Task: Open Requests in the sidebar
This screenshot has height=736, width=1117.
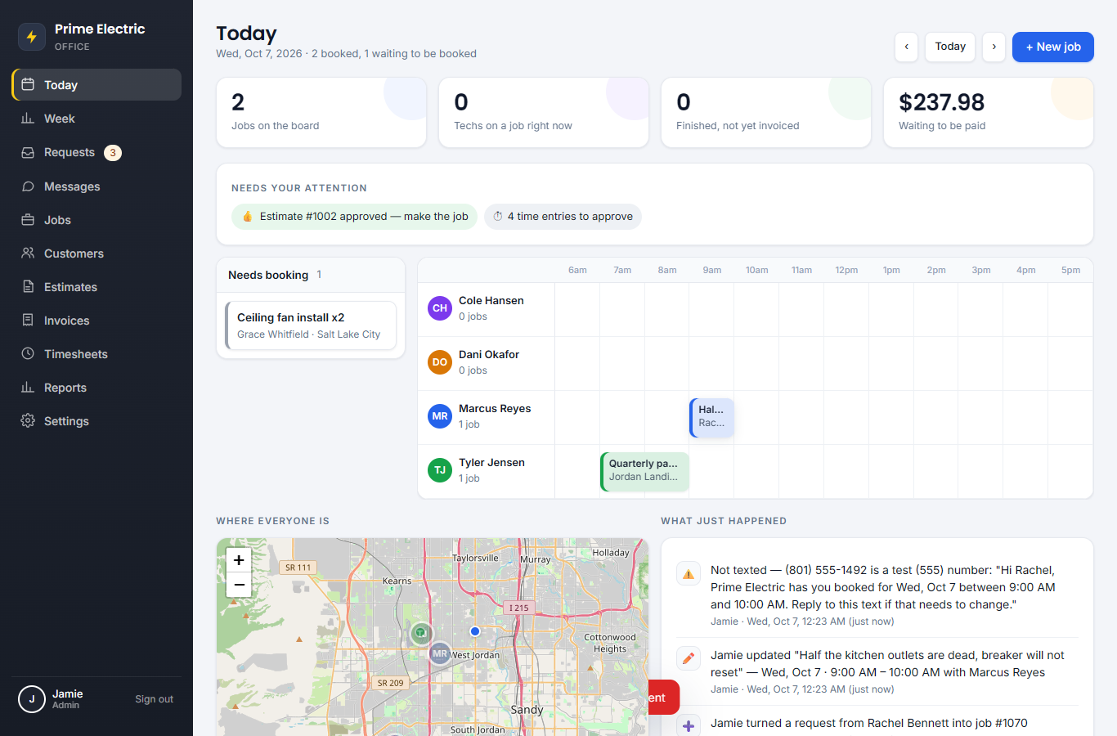Action: [x=96, y=152]
